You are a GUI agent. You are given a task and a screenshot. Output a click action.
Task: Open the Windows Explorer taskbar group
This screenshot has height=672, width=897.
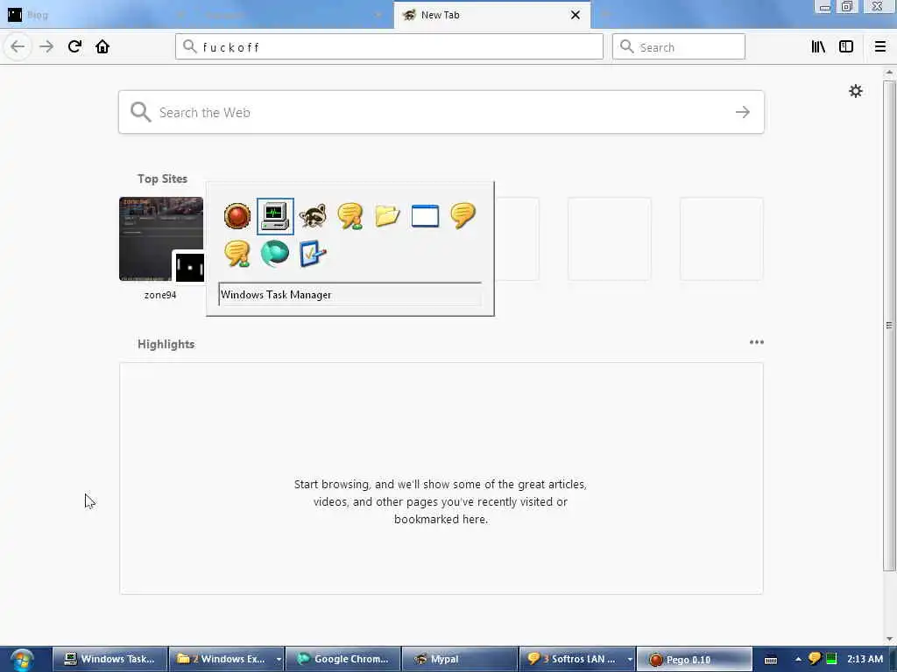pyautogui.click(x=222, y=660)
